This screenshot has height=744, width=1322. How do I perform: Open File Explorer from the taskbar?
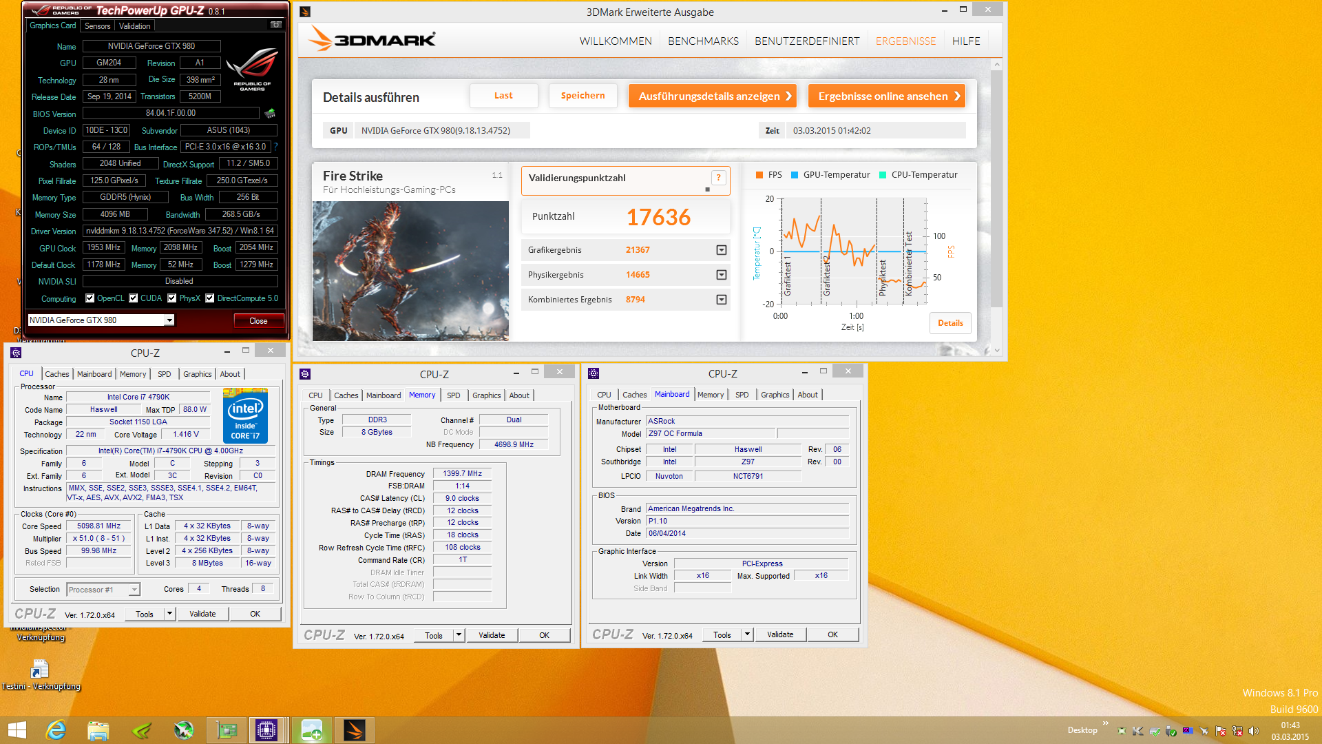click(98, 730)
